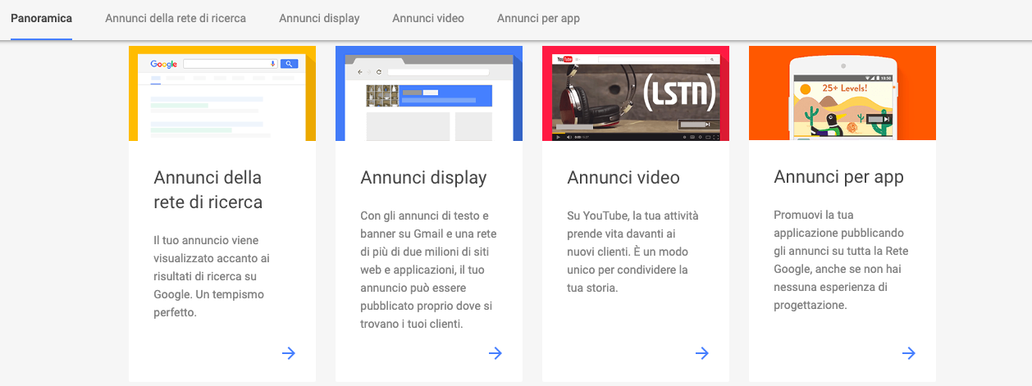1032x386 pixels.
Task: Click text "Su YouTube, la tua attività"
Action: tap(632, 216)
